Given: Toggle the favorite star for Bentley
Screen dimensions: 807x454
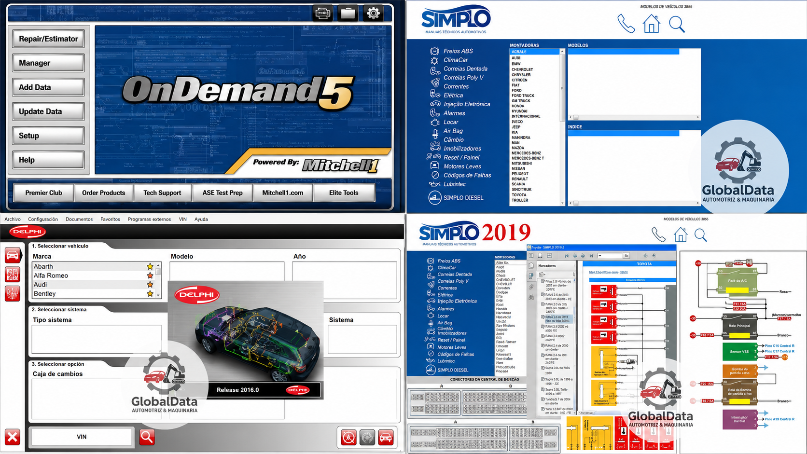Looking at the screenshot, I should pyautogui.click(x=150, y=294).
